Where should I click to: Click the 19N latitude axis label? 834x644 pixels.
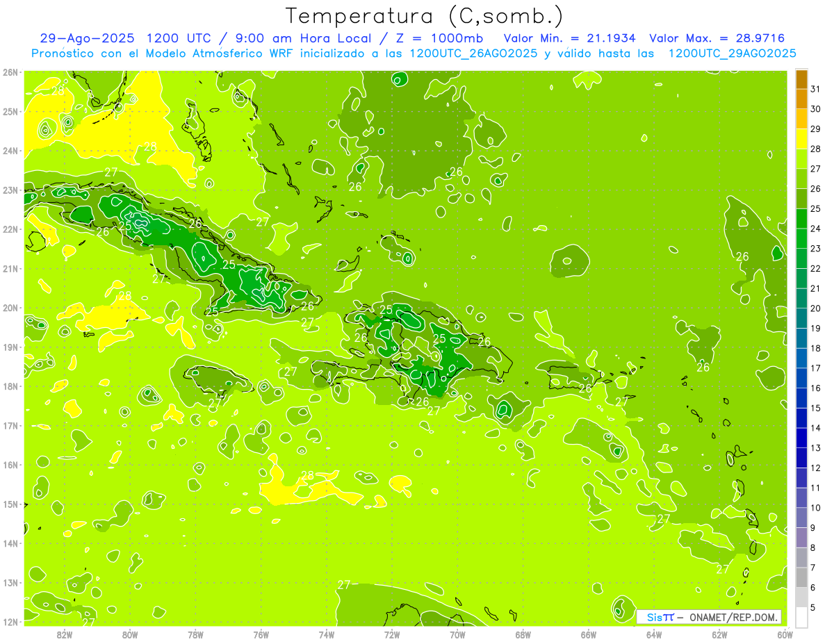tap(10, 347)
